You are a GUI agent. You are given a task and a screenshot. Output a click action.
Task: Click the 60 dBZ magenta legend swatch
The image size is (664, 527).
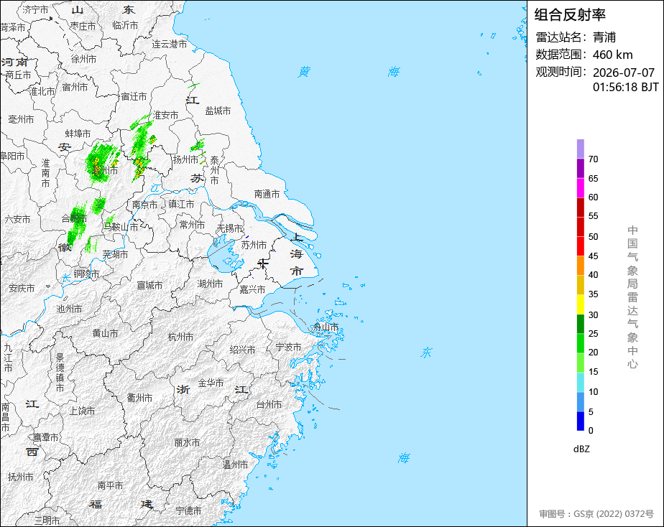click(580, 188)
